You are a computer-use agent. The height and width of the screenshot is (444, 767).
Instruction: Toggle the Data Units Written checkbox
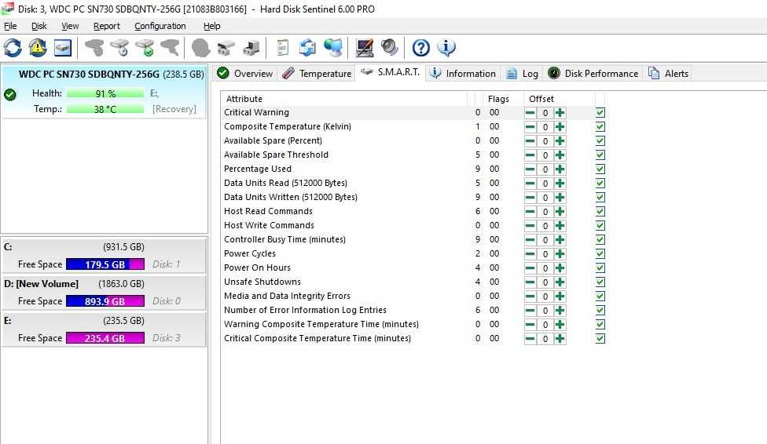pos(600,198)
